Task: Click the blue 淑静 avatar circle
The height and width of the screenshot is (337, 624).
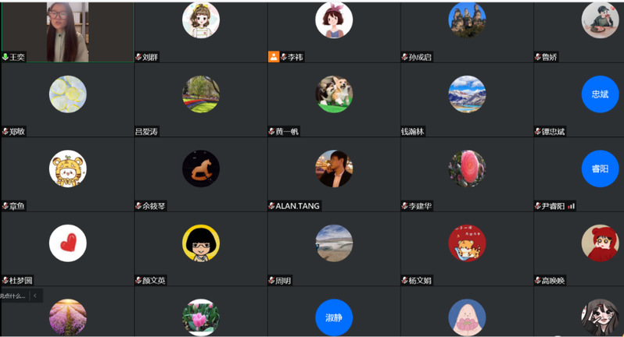Action: click(x=334, y=317)
